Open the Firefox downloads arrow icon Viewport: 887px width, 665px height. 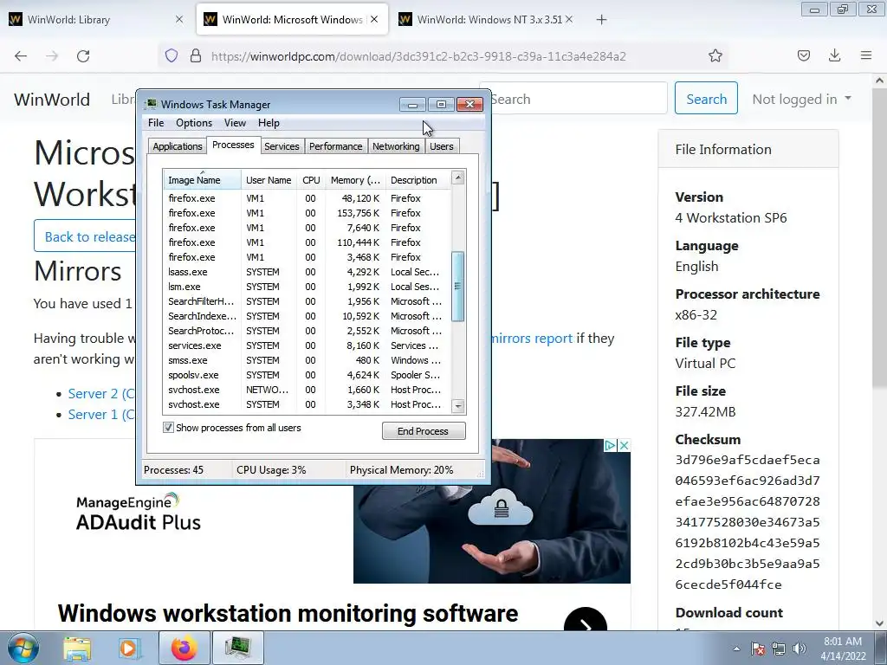[834, 56]
